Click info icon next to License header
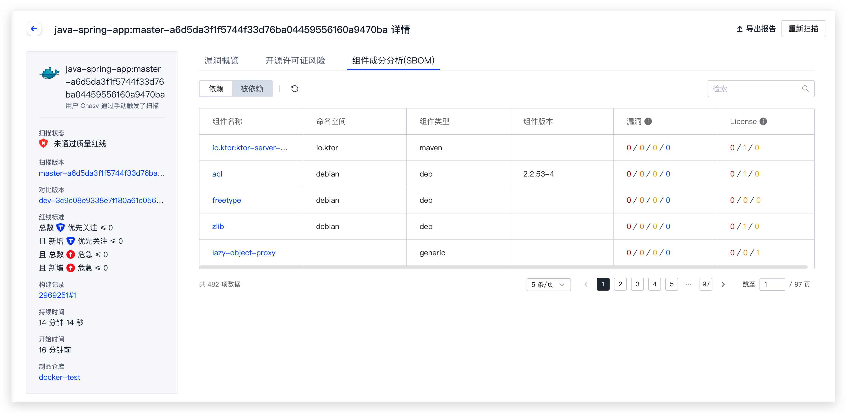Screen dimensions: 846x413 (763, 121)
